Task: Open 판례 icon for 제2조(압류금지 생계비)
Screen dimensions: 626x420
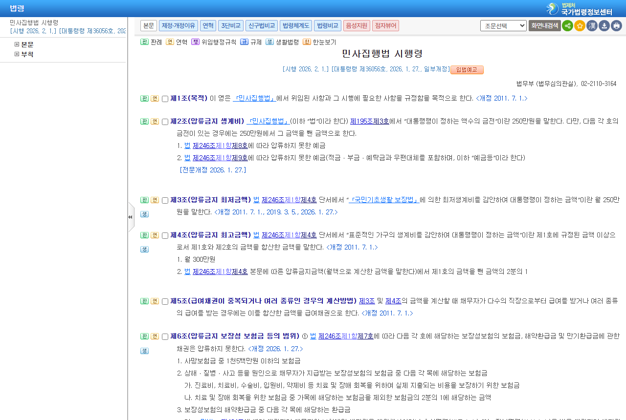Action: (x=144, y=121)
